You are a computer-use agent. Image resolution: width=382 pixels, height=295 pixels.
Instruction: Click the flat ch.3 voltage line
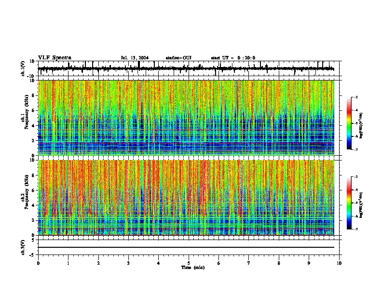click(186, 247)
